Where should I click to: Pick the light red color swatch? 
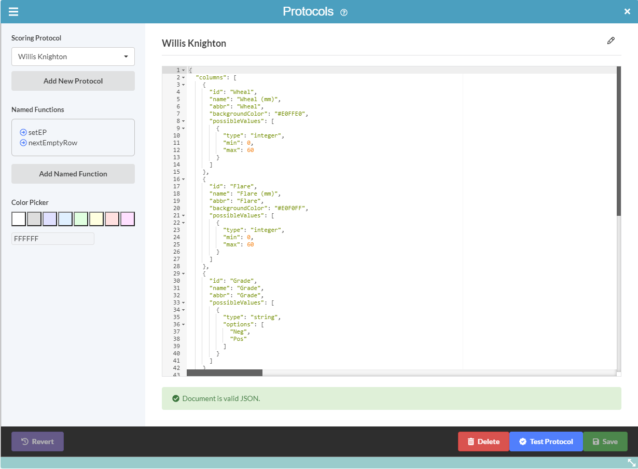tap(112, 219)
